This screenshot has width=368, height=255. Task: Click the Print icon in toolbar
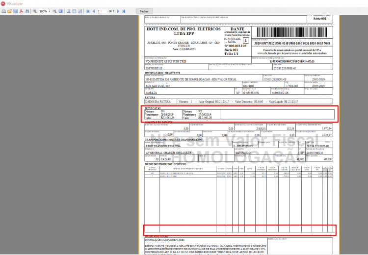(x=4, y=11)
